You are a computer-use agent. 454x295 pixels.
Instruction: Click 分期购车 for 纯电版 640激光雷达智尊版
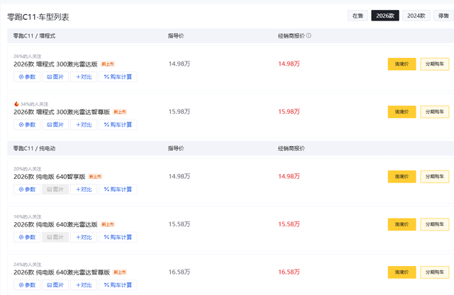tap(435, 272)
